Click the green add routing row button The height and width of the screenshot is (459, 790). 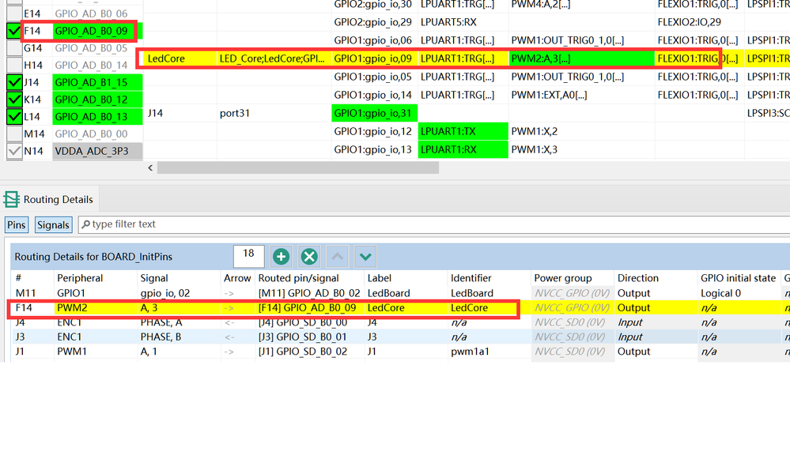pos(282,257)
